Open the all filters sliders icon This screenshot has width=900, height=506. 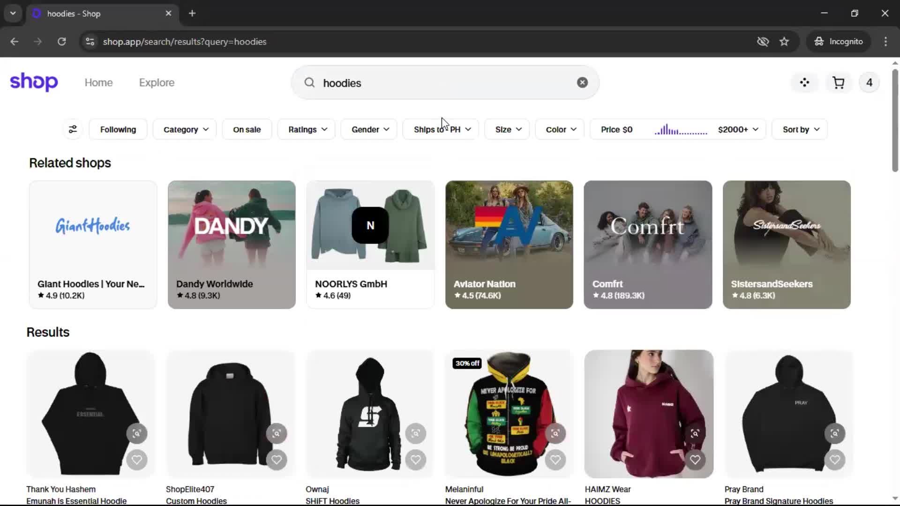coord(73,129)
